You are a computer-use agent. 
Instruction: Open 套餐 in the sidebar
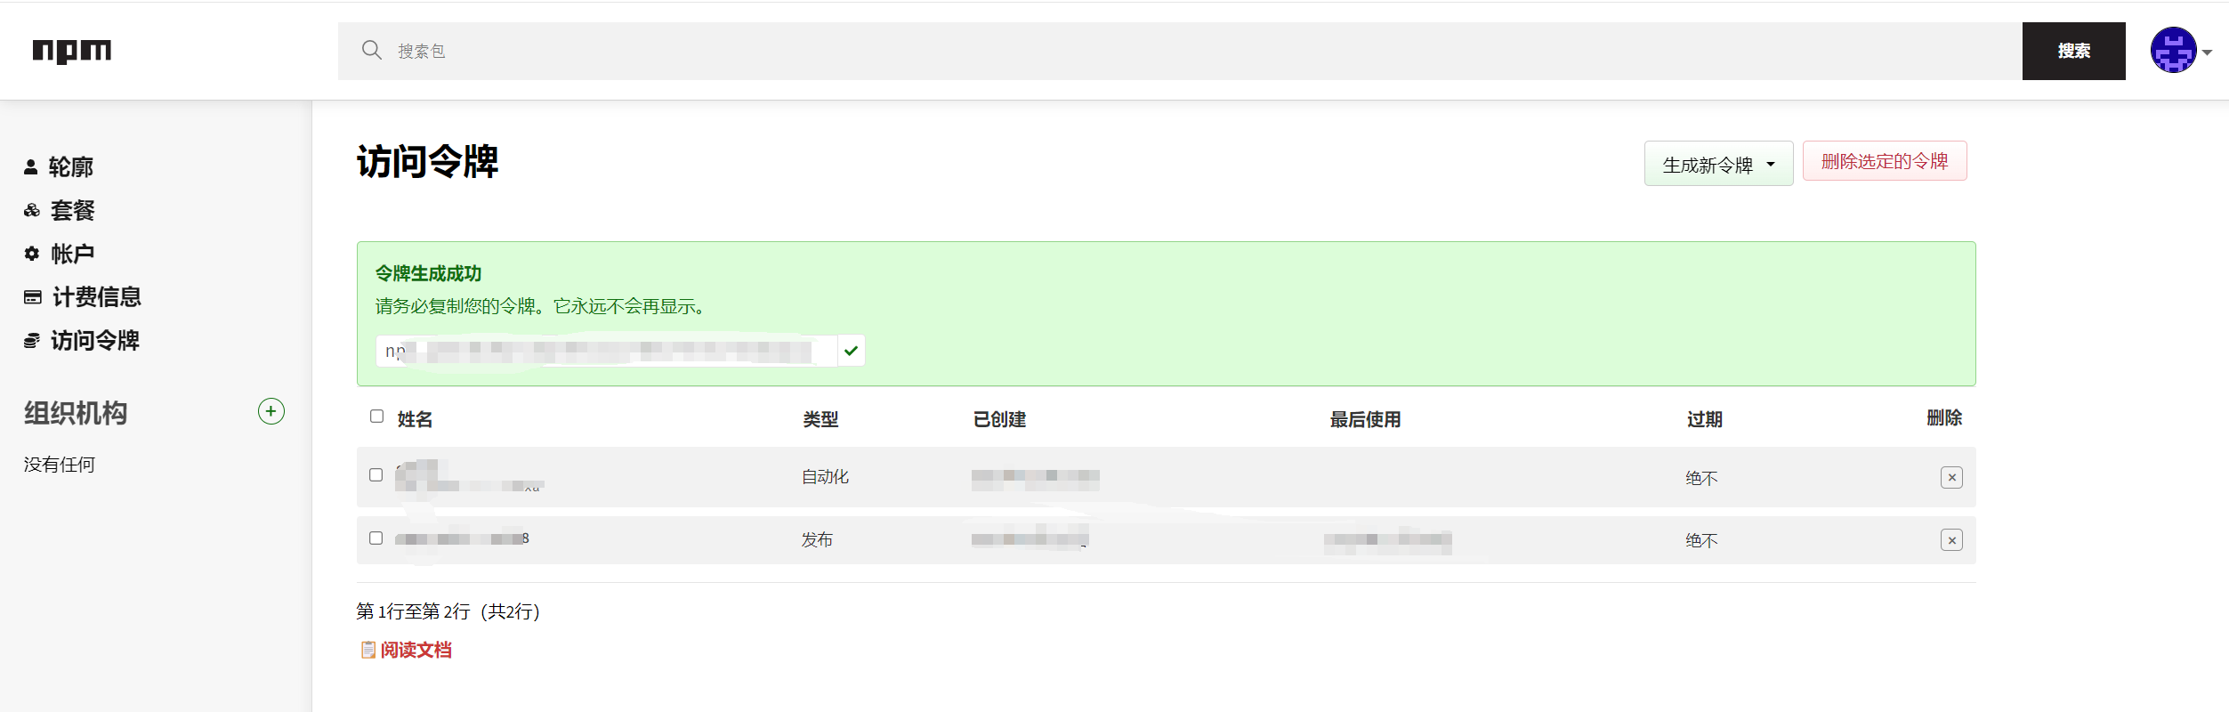(72, 211)
